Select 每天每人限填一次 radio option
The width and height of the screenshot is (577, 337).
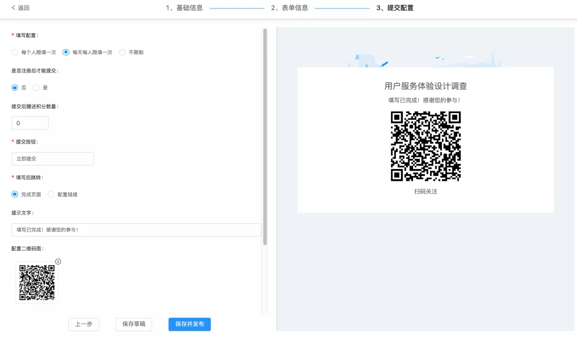point(88,52)
